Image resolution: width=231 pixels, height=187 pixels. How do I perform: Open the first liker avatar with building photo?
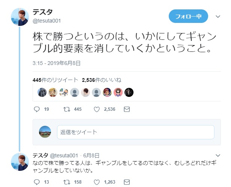click(42, 92)
